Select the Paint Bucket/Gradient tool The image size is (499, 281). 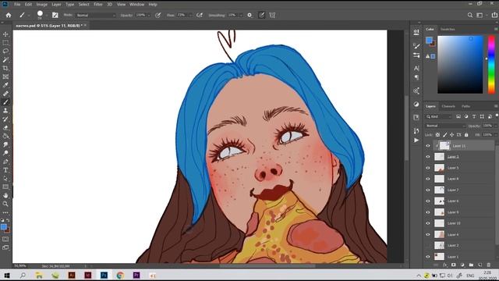point(5,136)
